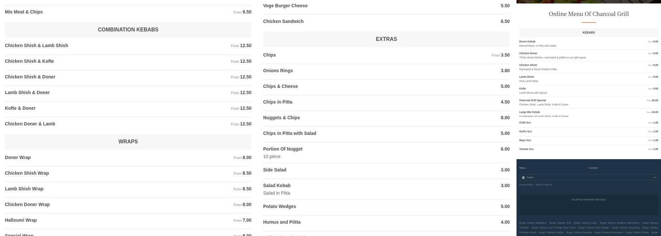Viewport: 661px width, 236px height.
Task: Click the Combination Kebabs section header
Action: pos(128,30)
